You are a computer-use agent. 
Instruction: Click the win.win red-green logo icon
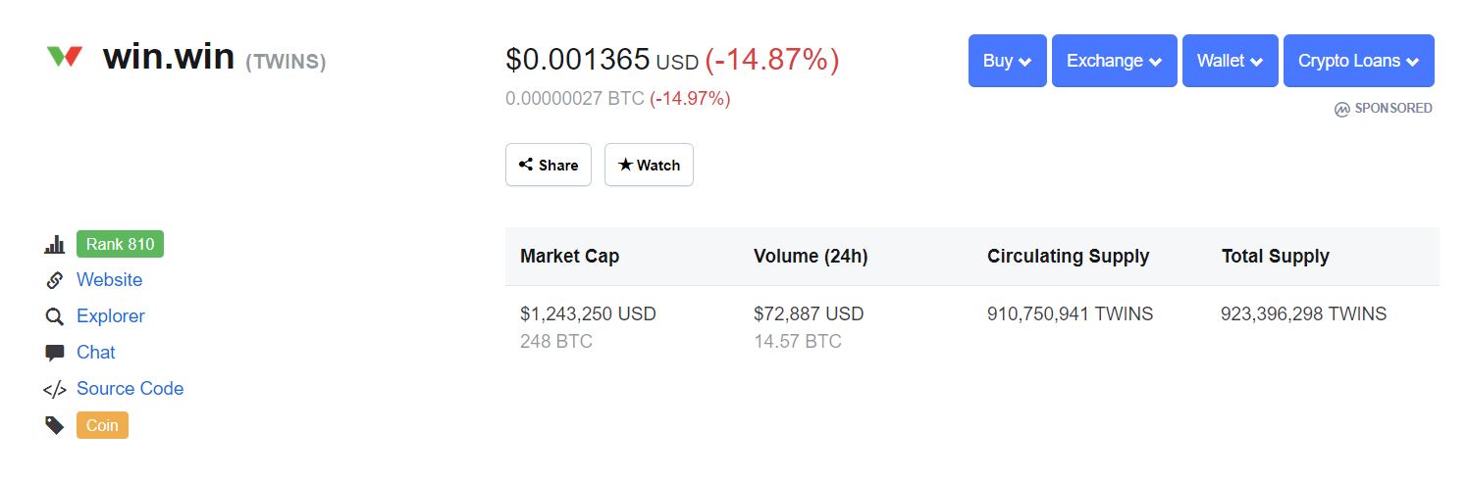click(x=64, y=56)
